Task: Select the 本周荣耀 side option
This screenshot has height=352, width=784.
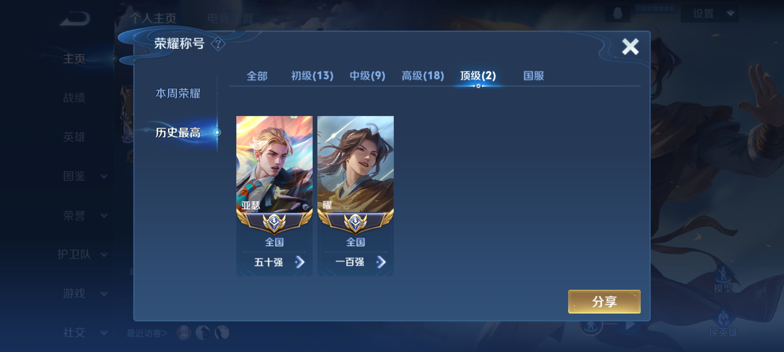Action: 178,94
